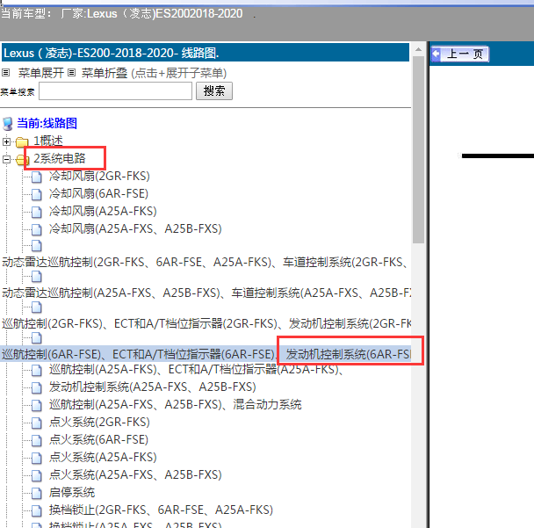
Task: Click the Lexus(凌志)-ES200-2018-2020-线路图 title bar
Action: [x=206, y=53]
